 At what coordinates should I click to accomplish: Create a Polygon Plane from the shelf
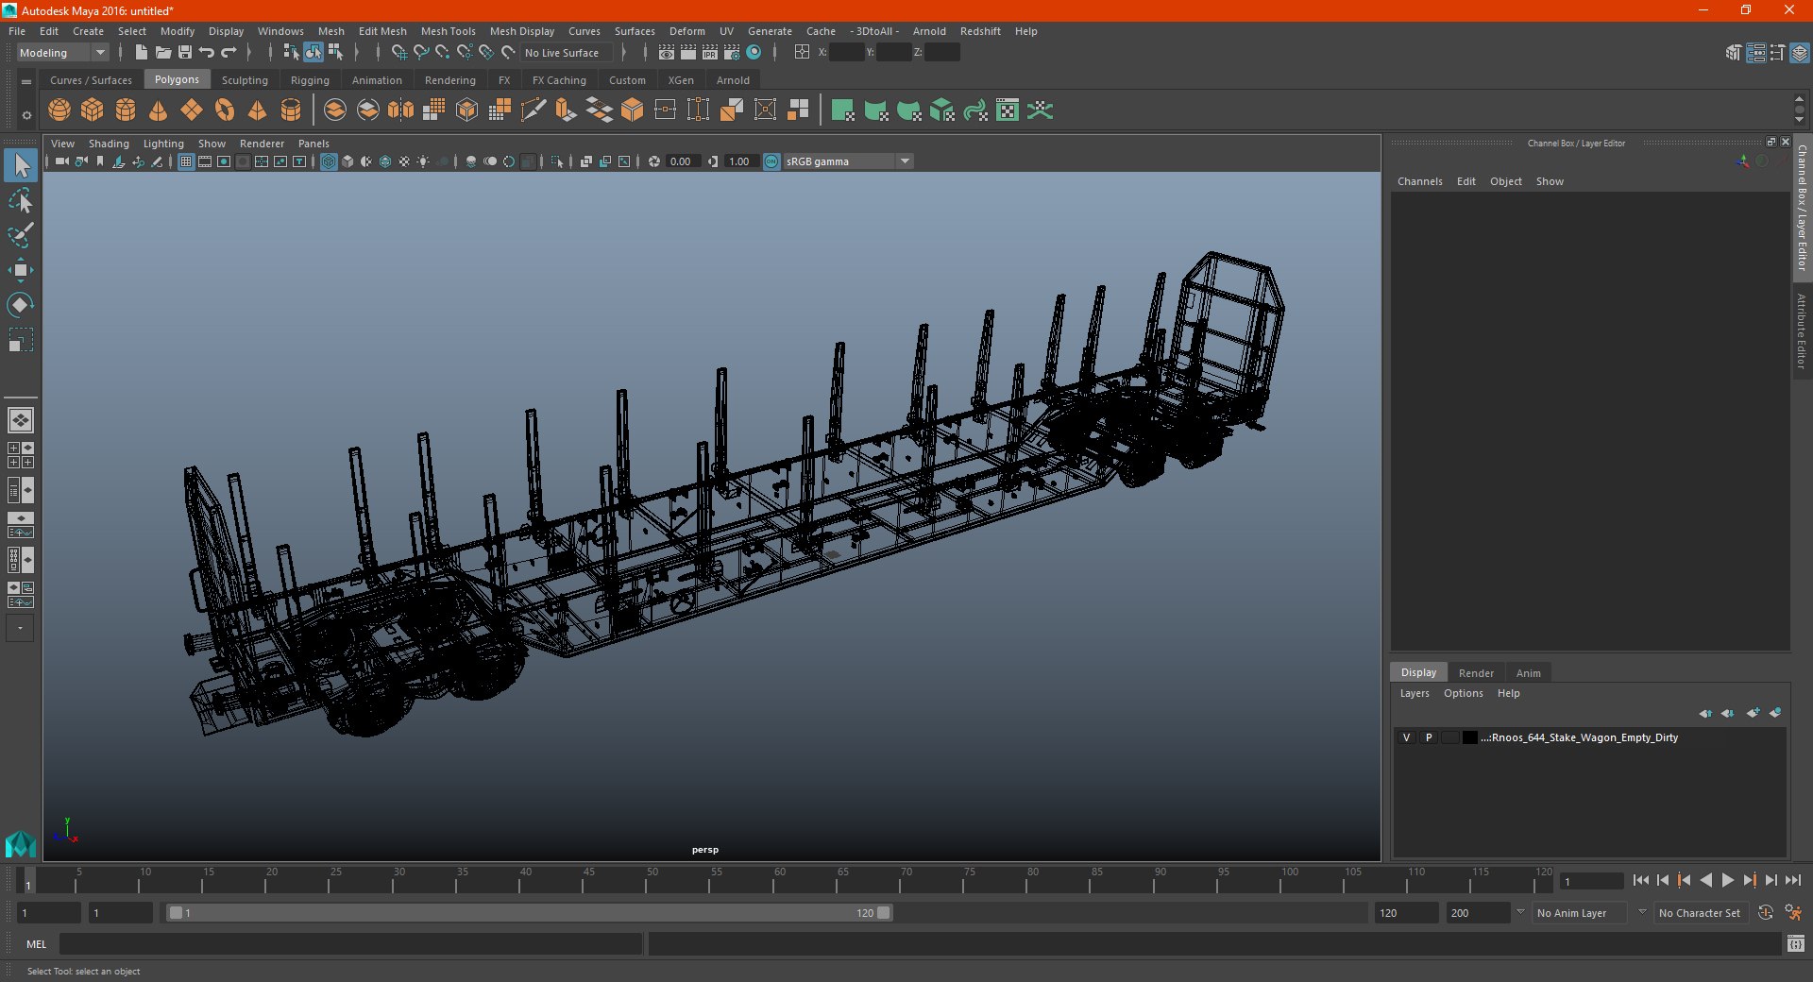click(192, 110)
